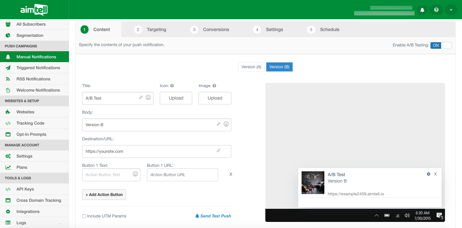The height and width of the screenshot is (228, 462).
Task: Click the gear icon in notification preview
Action: point(428,174)
